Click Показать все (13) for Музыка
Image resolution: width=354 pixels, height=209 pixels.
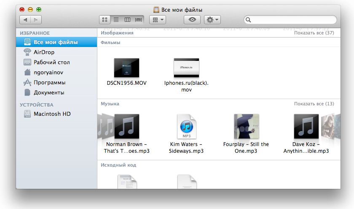coord(314,104)
